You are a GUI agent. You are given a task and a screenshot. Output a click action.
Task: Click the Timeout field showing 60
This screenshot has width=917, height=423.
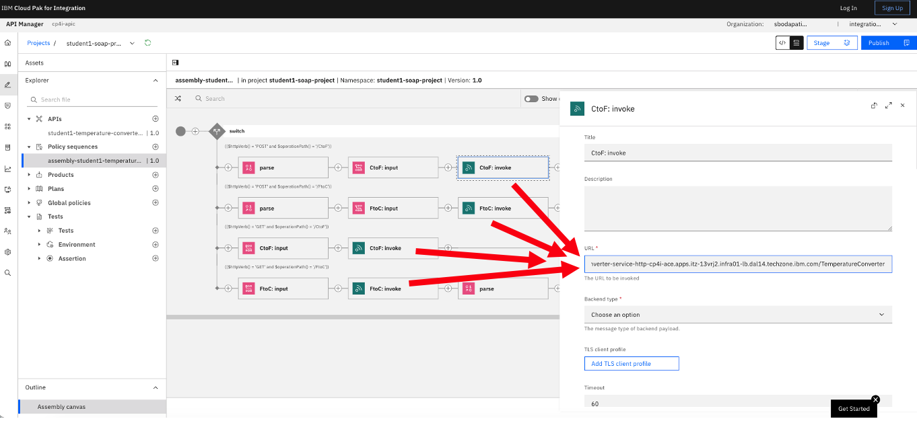738,401
